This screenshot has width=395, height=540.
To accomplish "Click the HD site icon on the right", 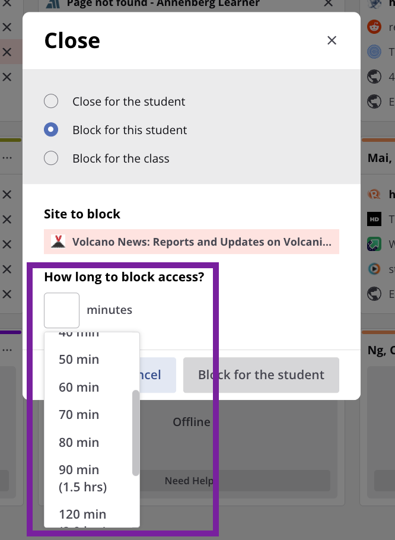I will pyautogui.click(x=374, y=219).
